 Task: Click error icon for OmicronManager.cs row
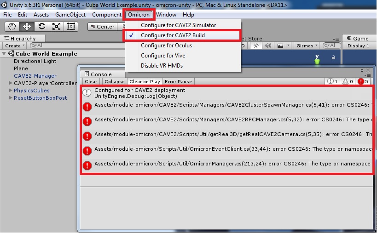87,165
